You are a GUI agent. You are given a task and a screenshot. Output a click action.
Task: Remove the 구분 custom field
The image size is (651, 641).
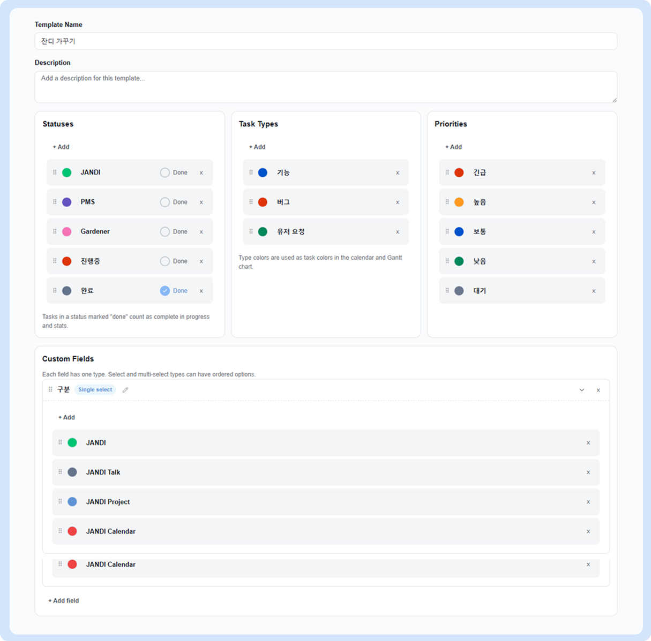(598, 390)
